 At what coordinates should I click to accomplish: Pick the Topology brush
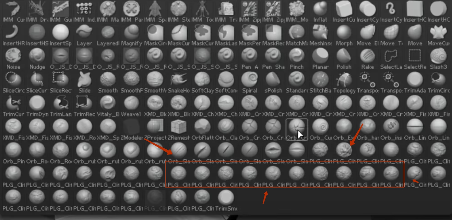[x=344, y=82]
